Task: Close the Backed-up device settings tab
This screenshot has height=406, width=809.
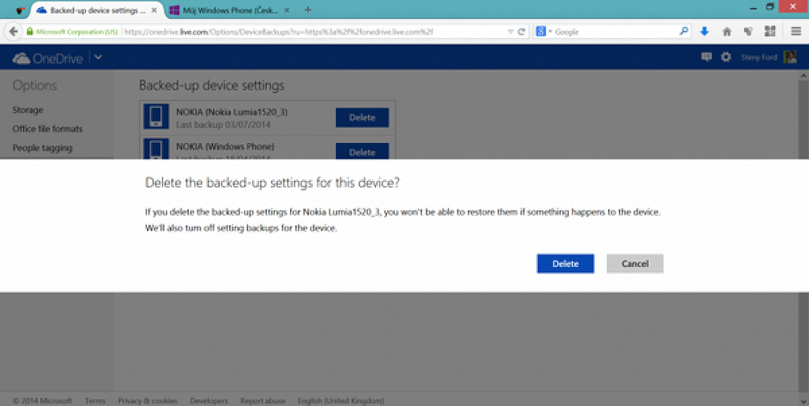Action: 154,9
